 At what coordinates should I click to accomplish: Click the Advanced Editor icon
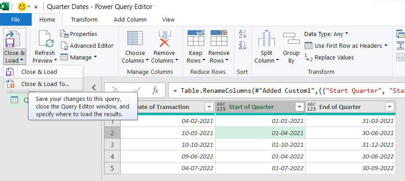click(64, 45)
